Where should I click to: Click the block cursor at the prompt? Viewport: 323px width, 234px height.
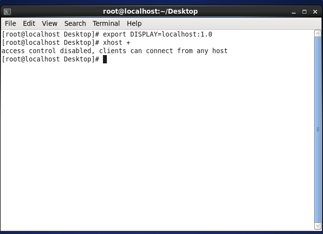[105, 59]
